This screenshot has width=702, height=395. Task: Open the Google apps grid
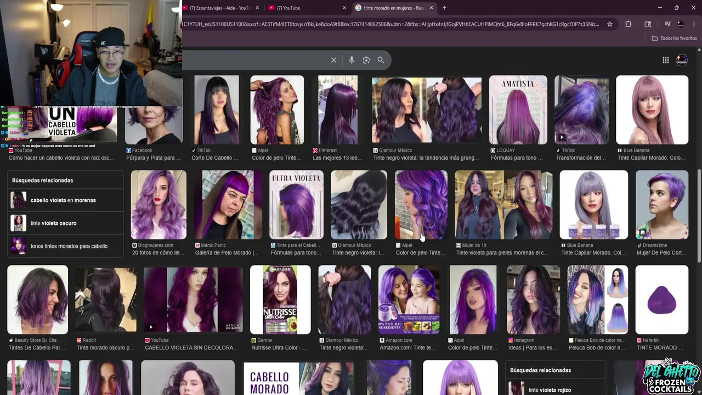(666, 60)
